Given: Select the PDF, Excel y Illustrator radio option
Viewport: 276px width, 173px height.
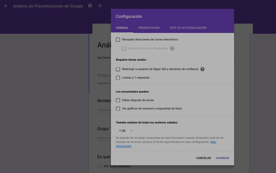Looking at the screenshot, I should (99, 167).
